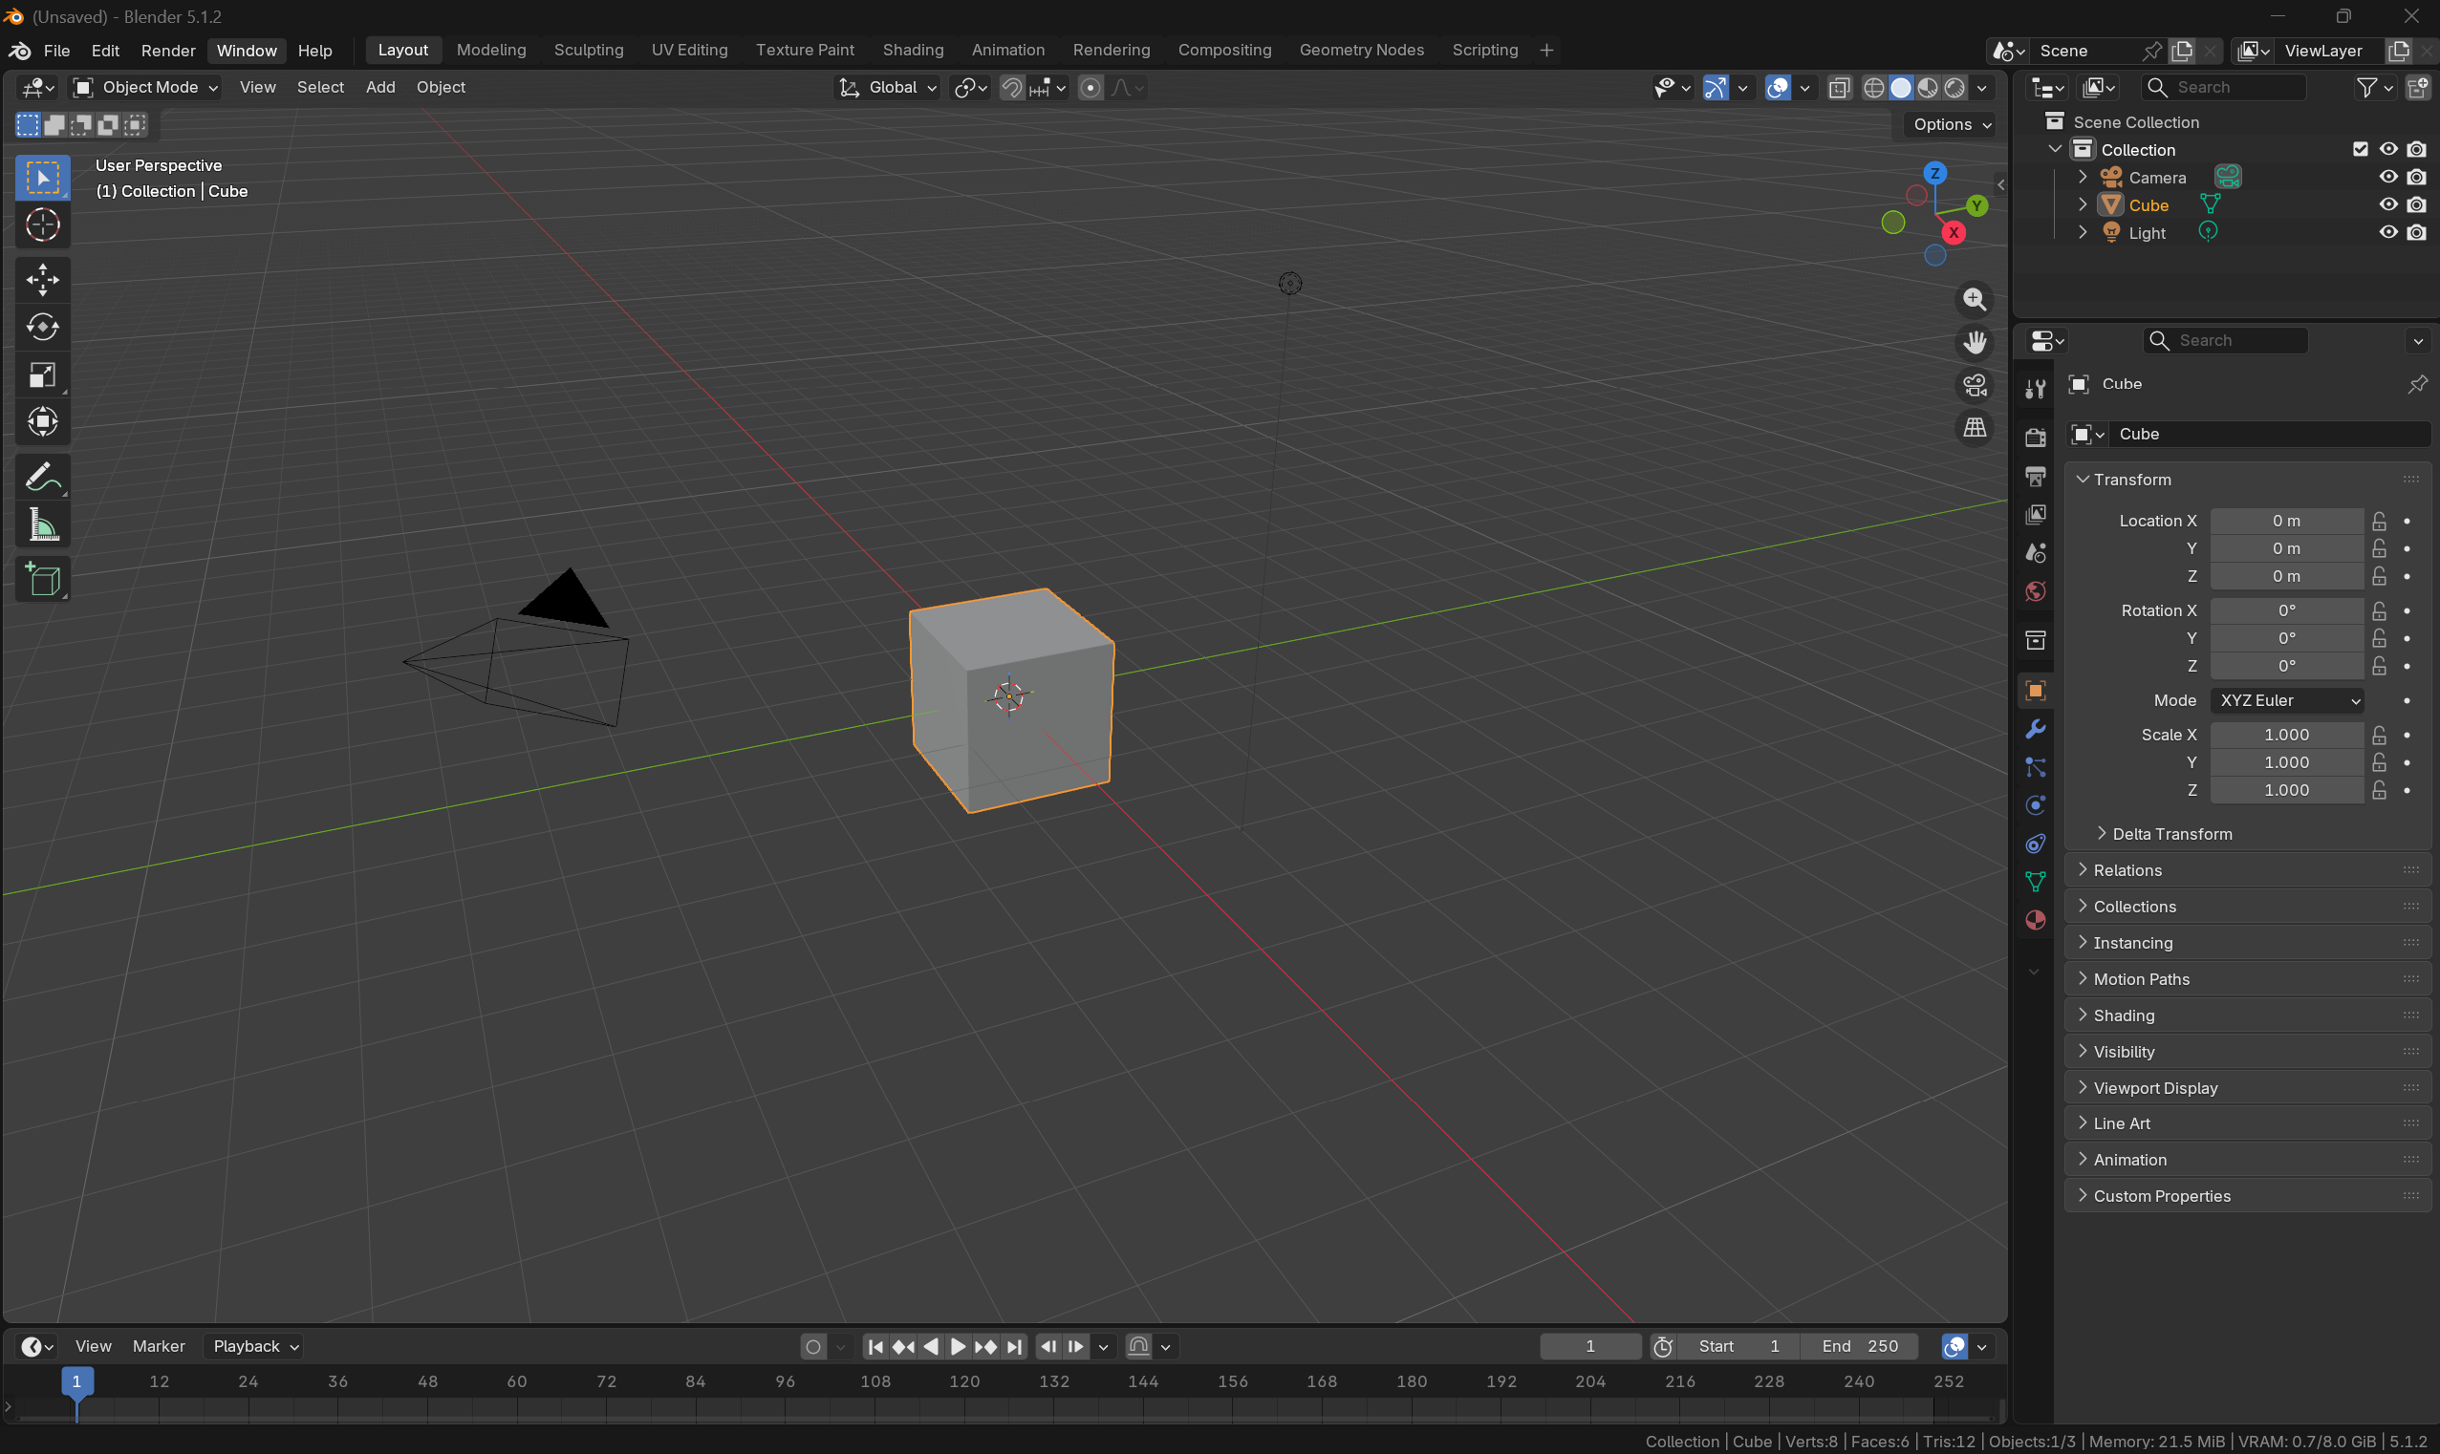Uncheck Collection exclude checkbox
Screen dimensions: 2440x1454
pos(2361,149)
